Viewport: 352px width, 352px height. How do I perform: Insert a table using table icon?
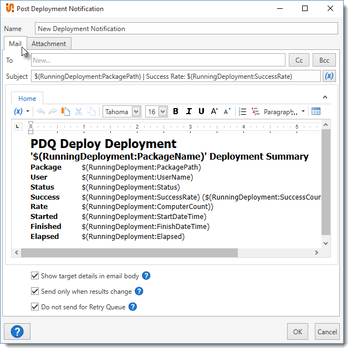316,111
